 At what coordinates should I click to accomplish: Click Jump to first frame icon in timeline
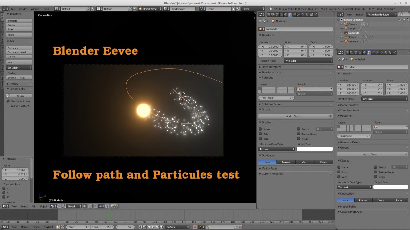click(x=140, y=227)
